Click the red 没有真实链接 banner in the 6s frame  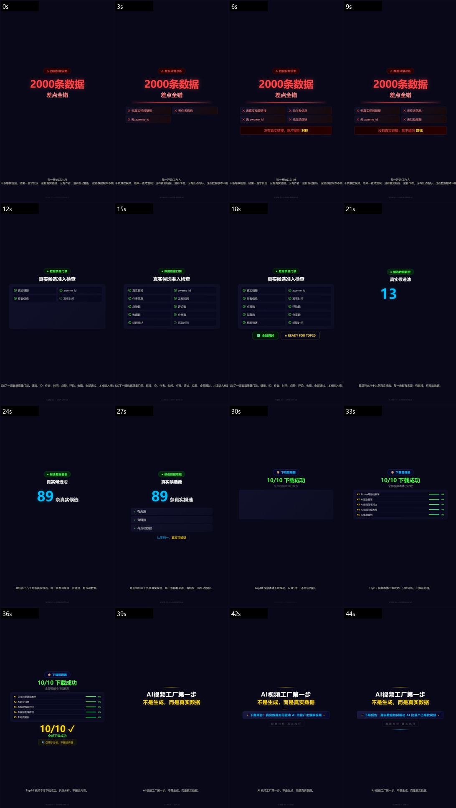tap(286, 130)
